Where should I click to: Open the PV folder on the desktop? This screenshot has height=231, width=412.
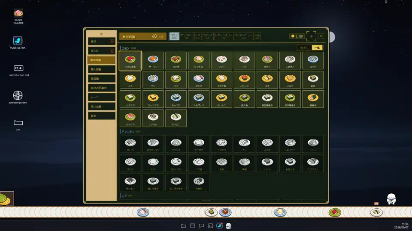click(x=18, y=125)
